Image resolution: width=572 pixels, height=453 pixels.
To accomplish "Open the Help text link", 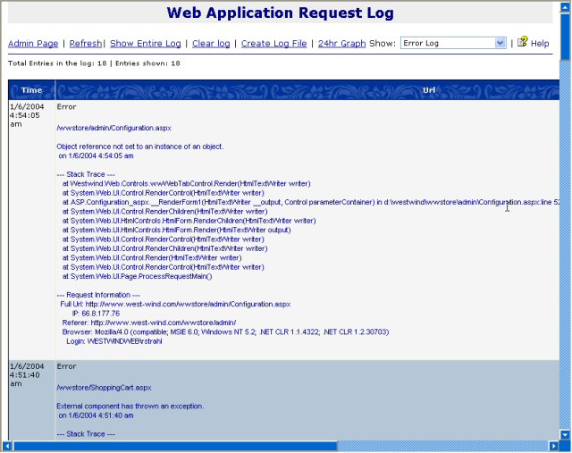I will (540, 44).
